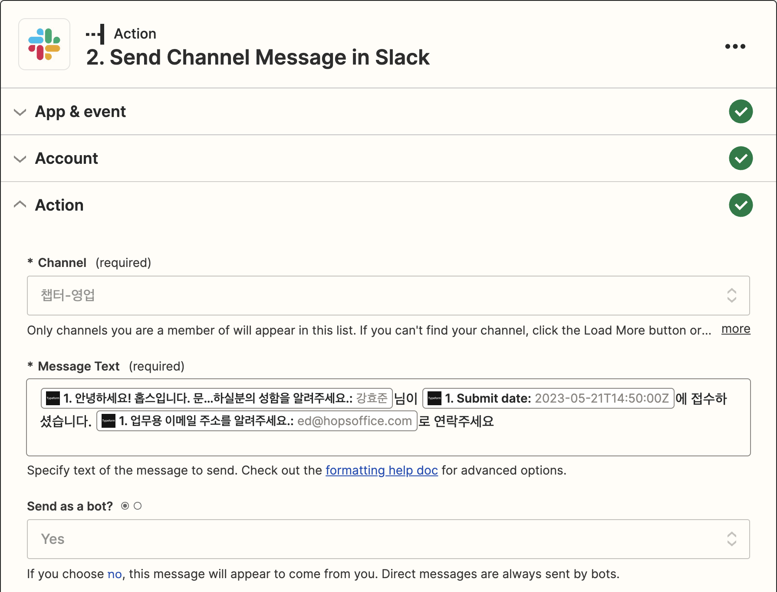Click the more link under Channel help
777x592 pixels.
coord(736,329)
